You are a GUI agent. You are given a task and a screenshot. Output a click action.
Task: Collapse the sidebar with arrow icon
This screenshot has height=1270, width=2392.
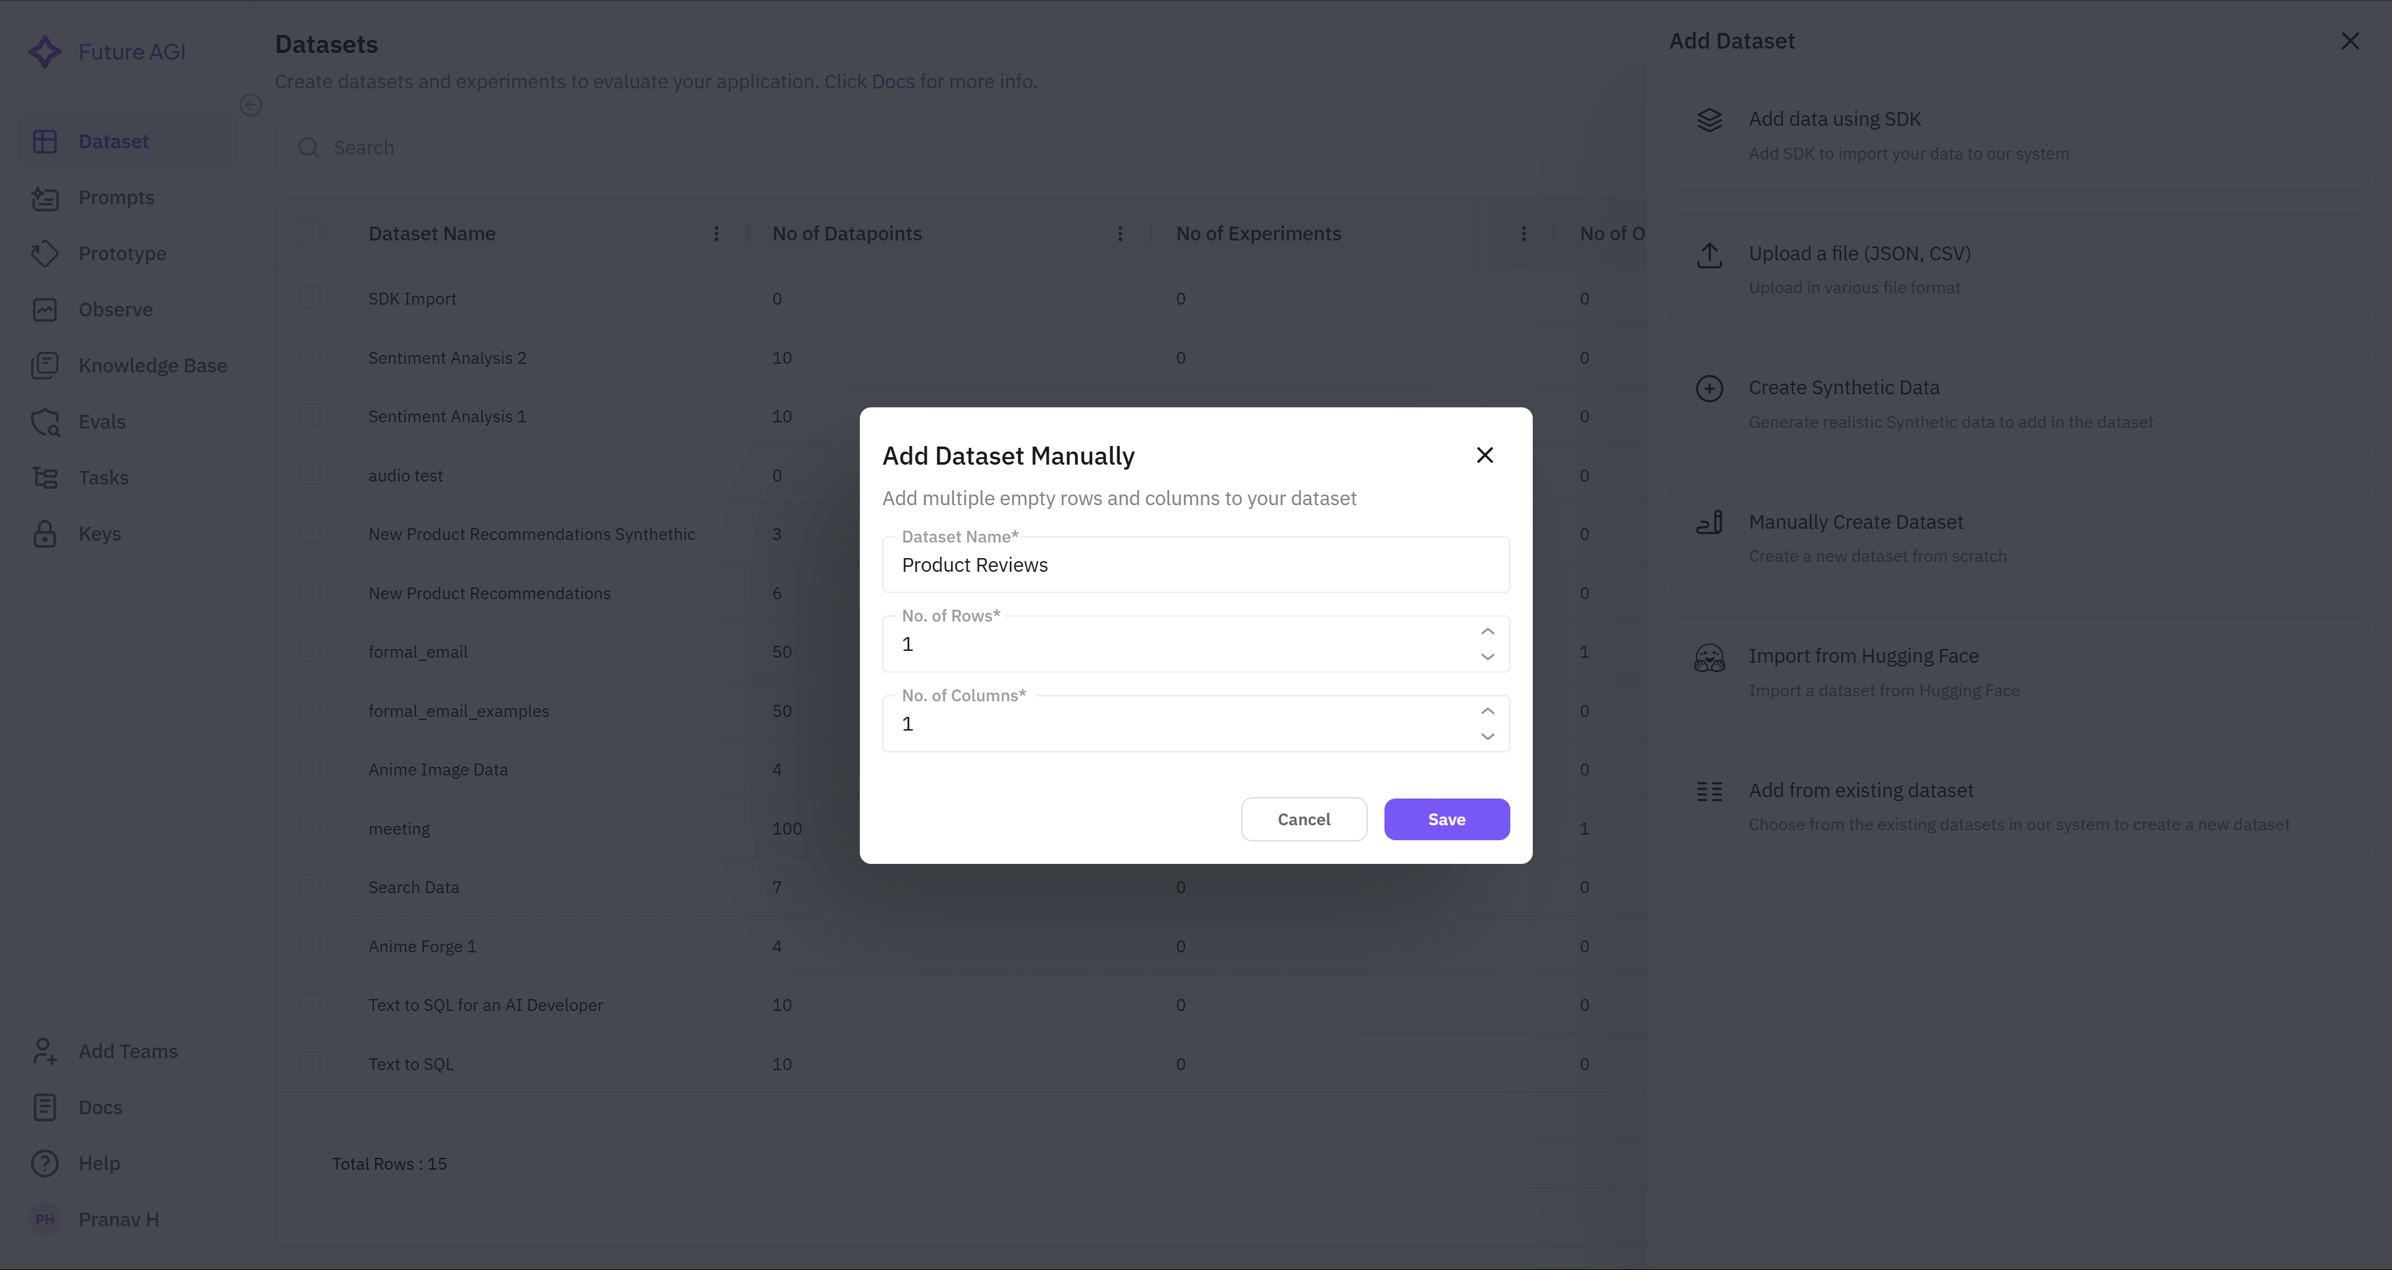pyautogui.click(x=250, y=105)
